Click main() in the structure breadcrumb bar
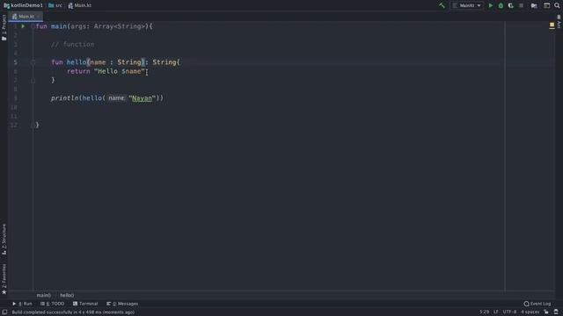 44,295
